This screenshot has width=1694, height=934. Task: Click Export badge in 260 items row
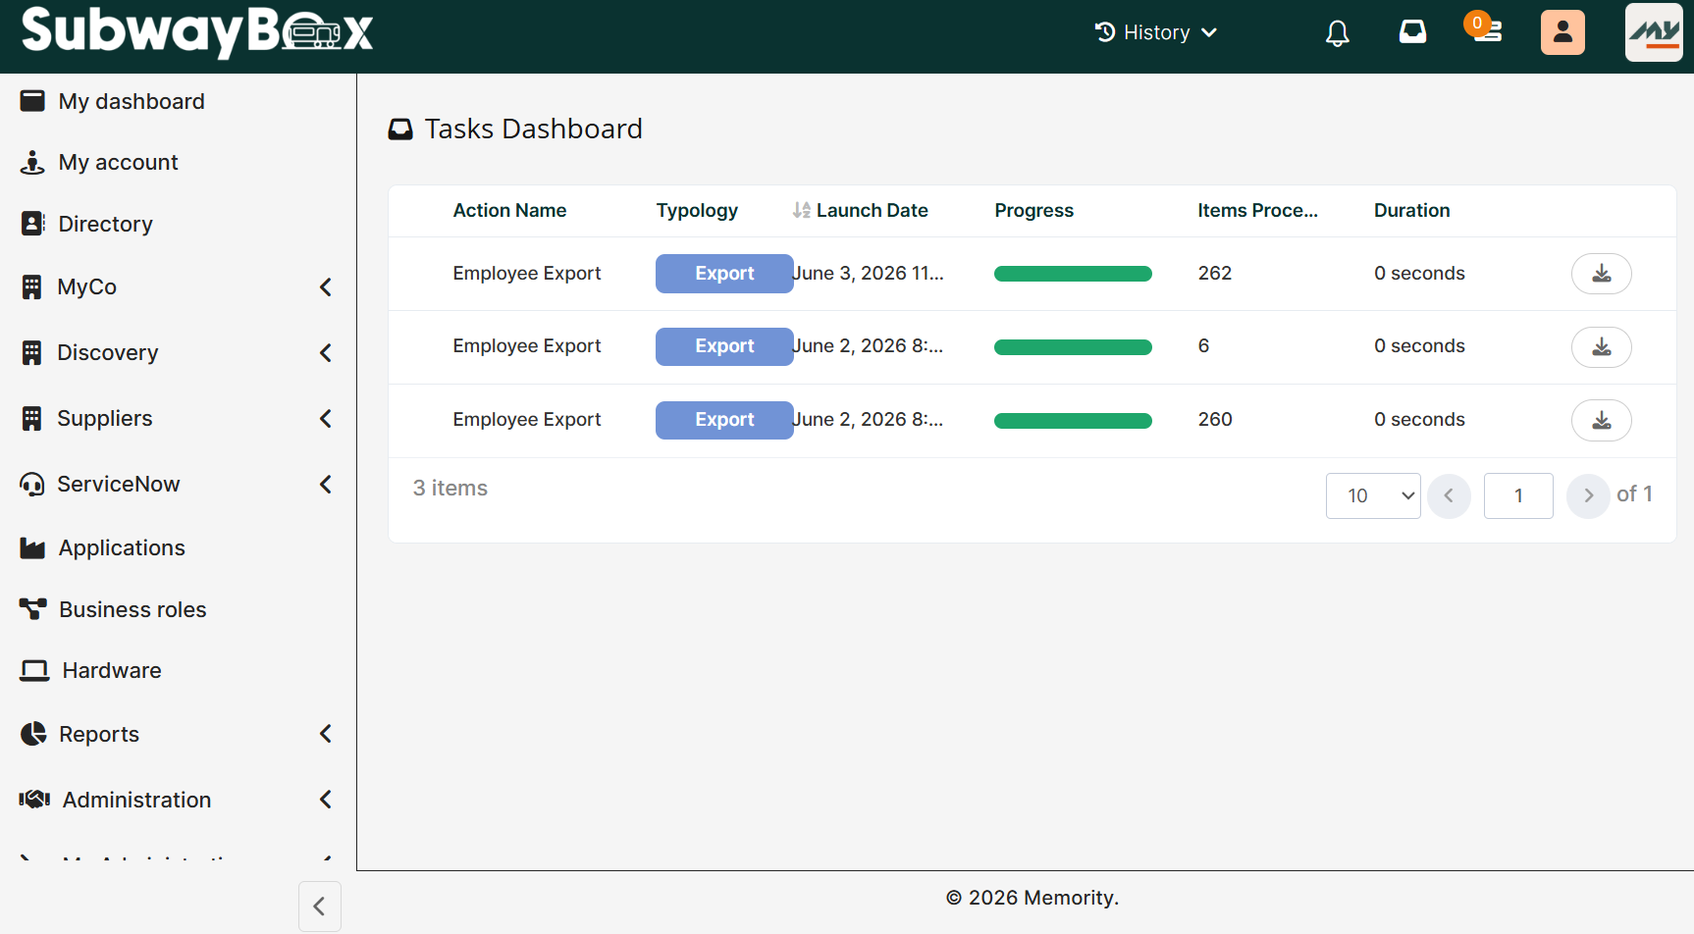pyautogui.click(x=724, y=420)
